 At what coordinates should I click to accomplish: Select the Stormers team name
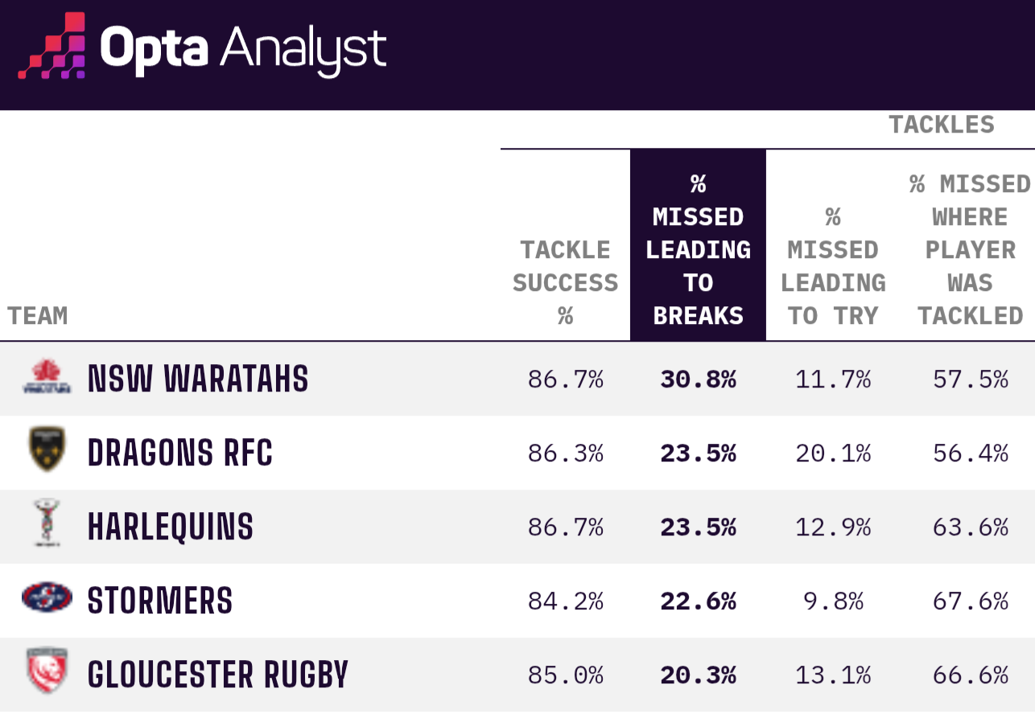(160, 601)
